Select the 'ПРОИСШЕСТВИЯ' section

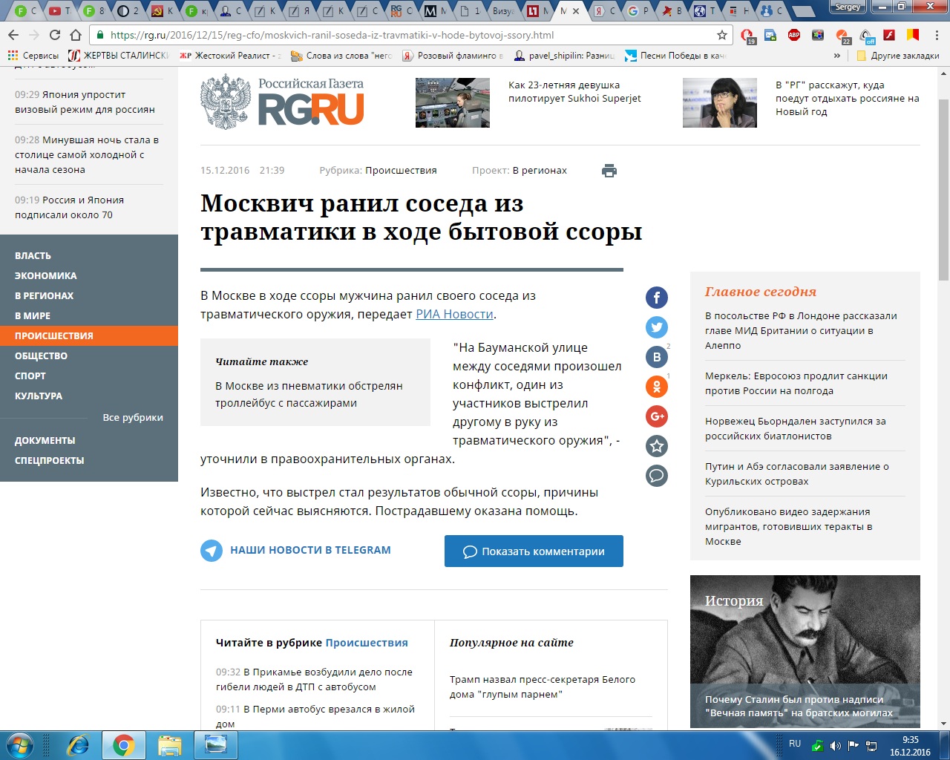click(89, 335)
